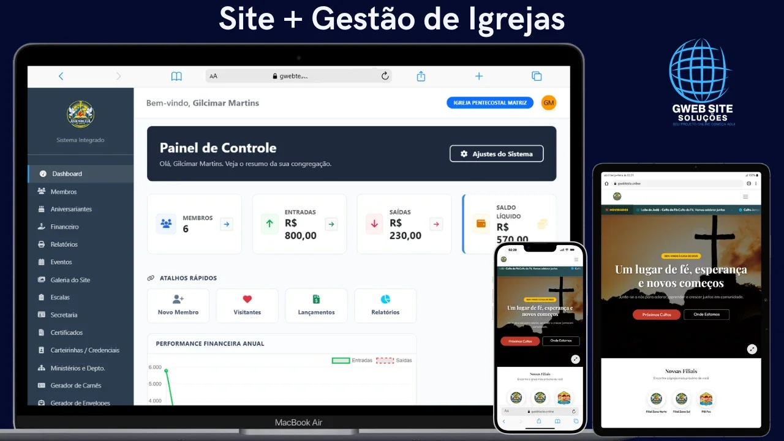784x441 pixels.
Task: Select Filial Zona Sul on the tablet
Action: [681, 402]
